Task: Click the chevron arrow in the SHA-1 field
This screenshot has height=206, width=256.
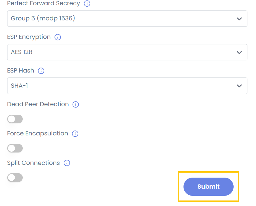Action: [x=239, y=86]
